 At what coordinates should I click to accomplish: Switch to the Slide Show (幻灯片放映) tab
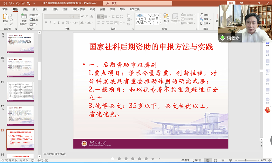(79, 9)
